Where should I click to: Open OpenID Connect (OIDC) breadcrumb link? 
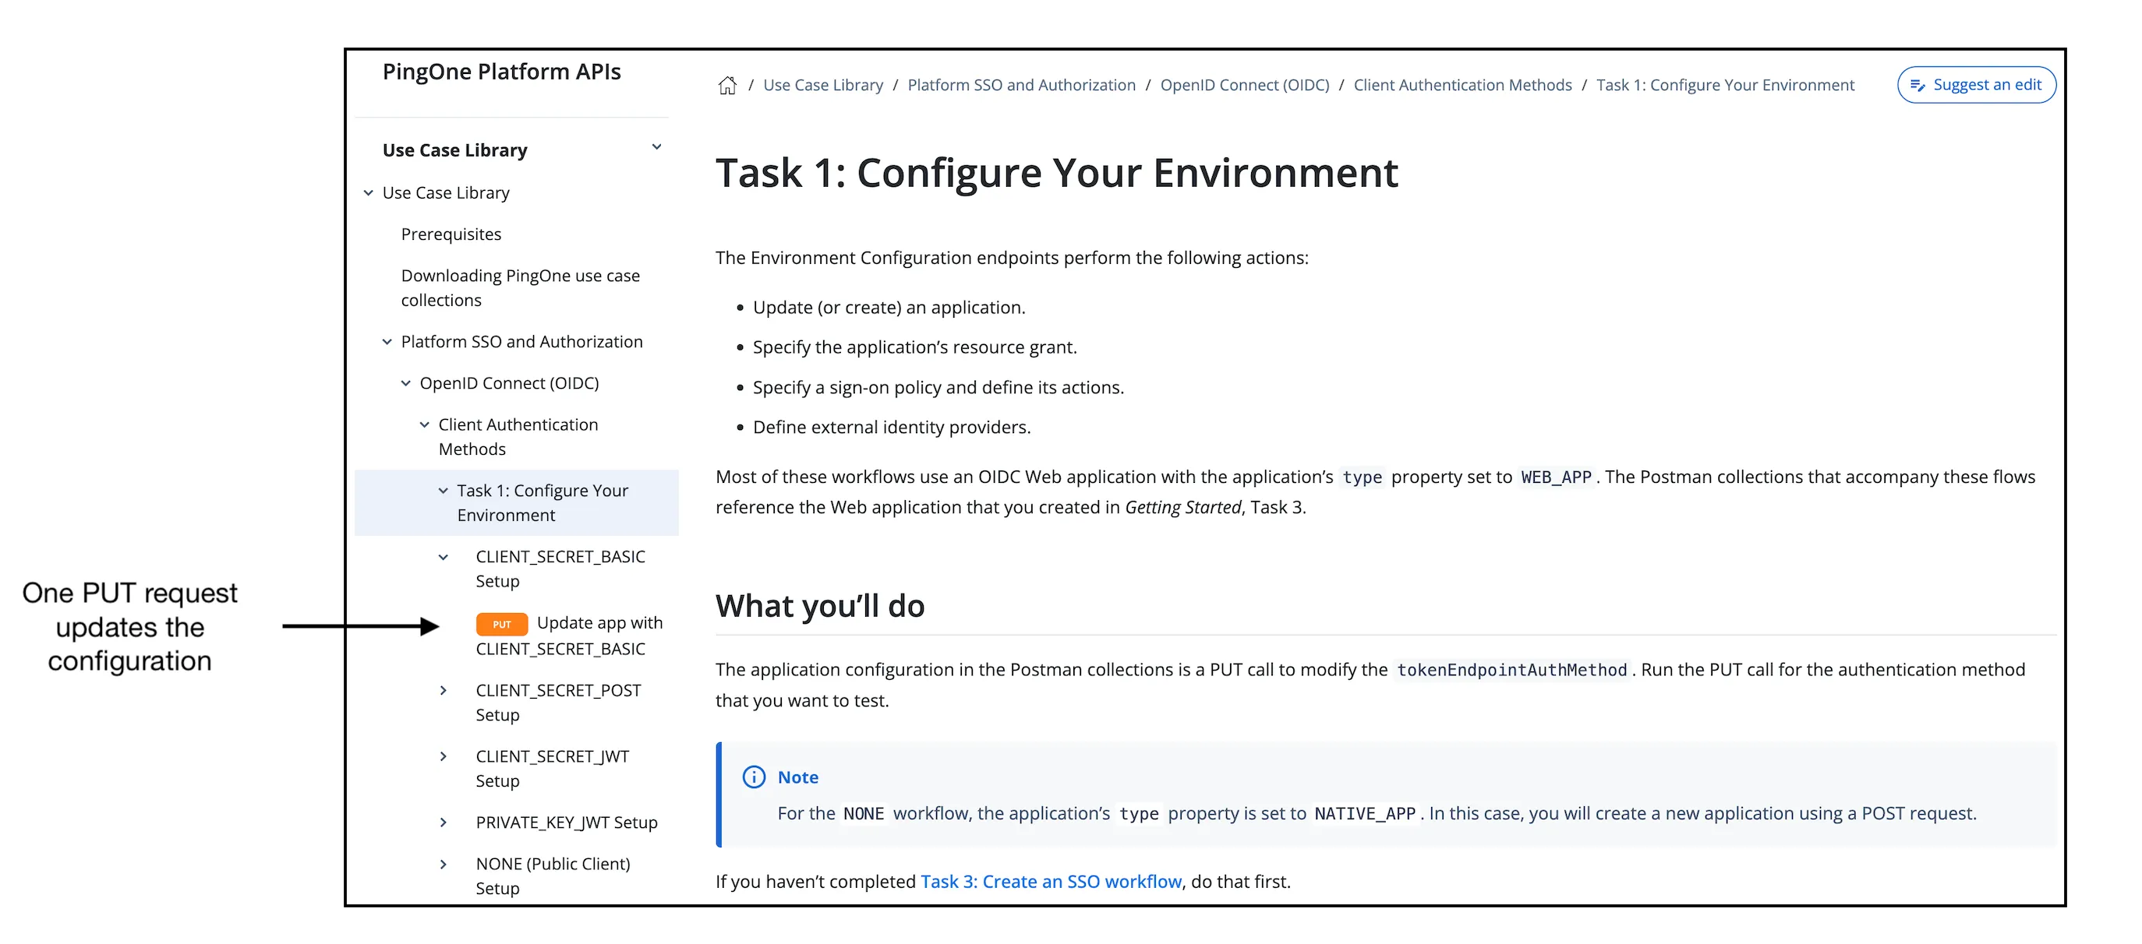pyautogui.click(x=1244, y=85)
